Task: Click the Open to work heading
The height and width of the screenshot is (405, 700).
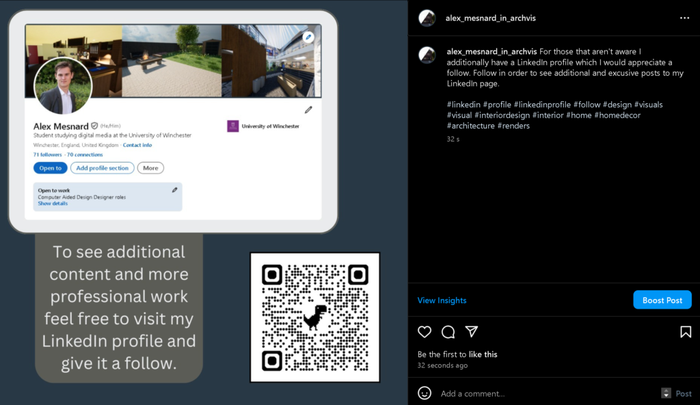Action: 53,191
